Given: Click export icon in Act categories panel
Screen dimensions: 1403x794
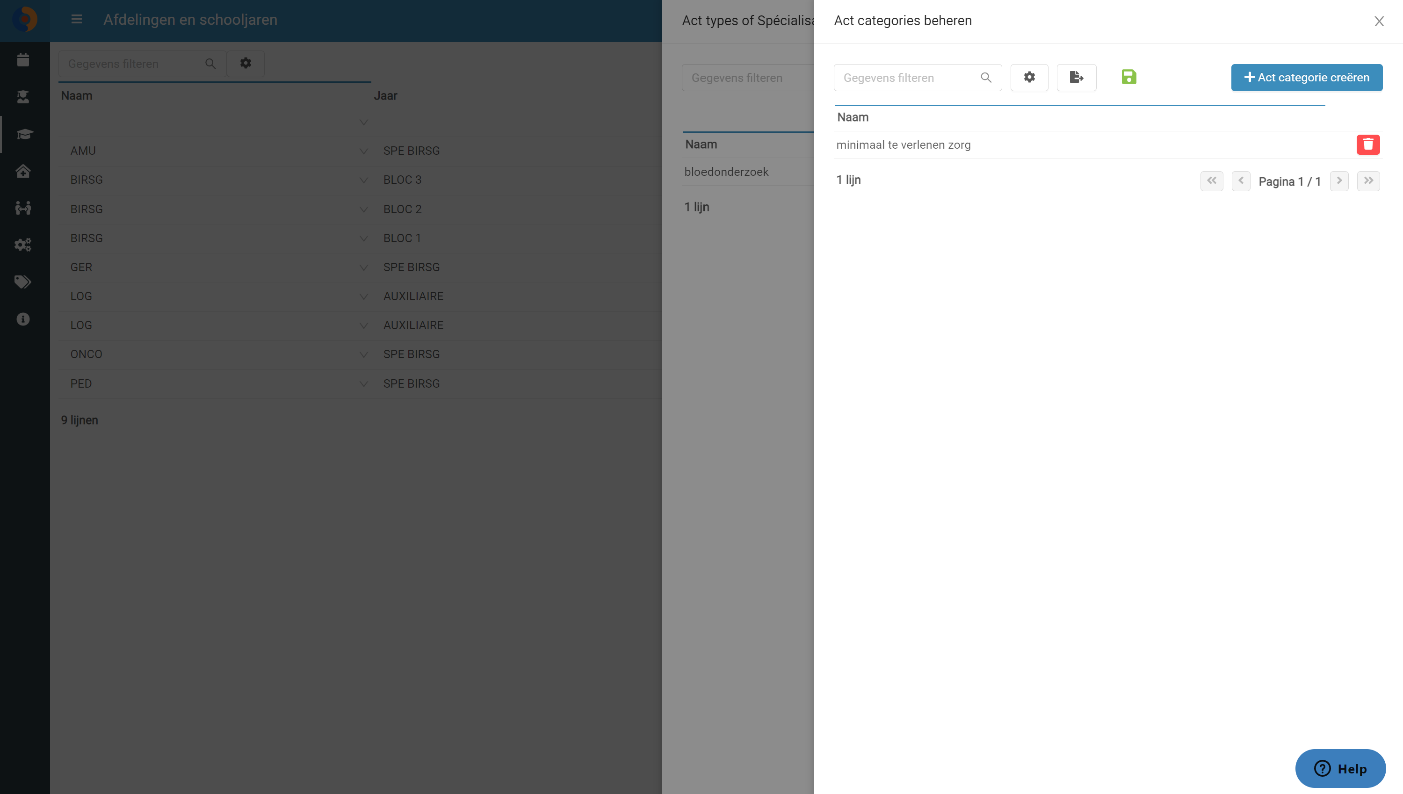Looking at the screenshot, I should click(x=1076, y=78).
